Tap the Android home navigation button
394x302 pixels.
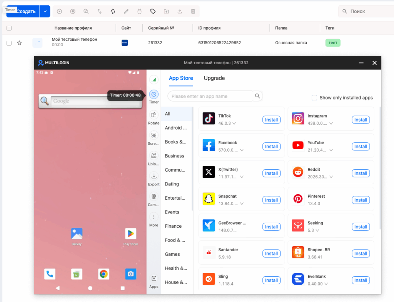coord(90,288)
